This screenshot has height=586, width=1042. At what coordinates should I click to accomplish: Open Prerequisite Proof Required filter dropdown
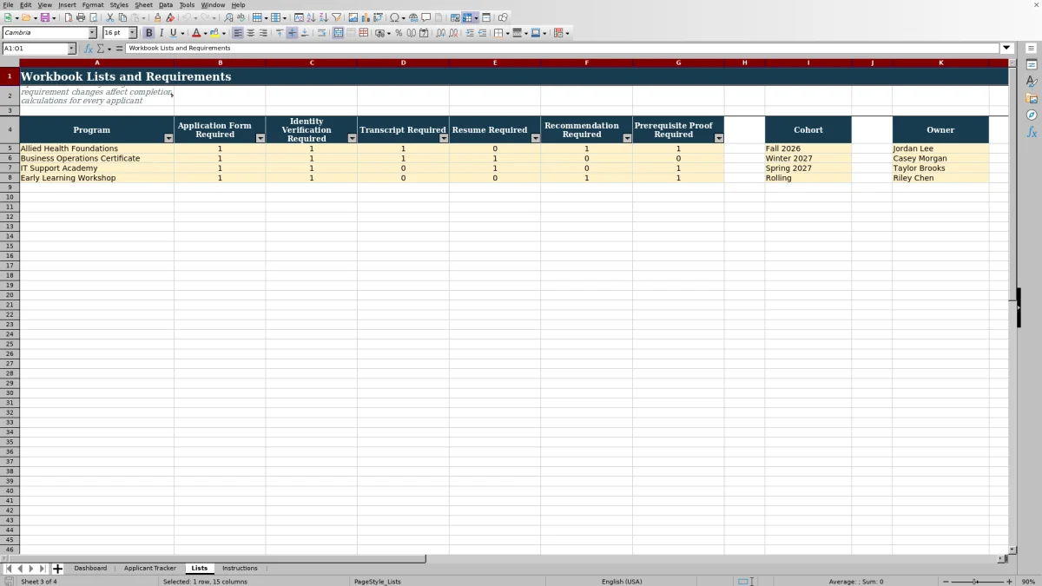pos(719,138)
